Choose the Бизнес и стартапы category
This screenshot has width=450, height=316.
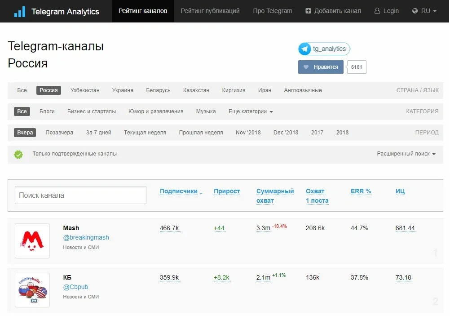(92, 111)
